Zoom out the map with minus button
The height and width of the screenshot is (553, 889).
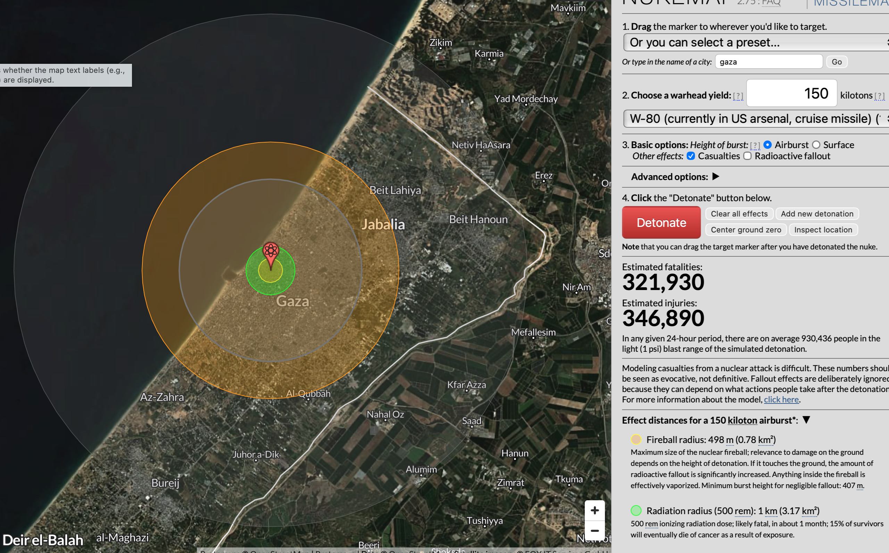pyautogui.click(x=595, y=531)
